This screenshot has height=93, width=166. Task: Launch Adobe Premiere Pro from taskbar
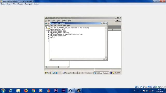pos(56,91)
